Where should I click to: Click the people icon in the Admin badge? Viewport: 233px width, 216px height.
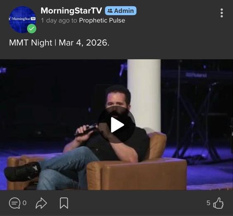pos(110,11)
